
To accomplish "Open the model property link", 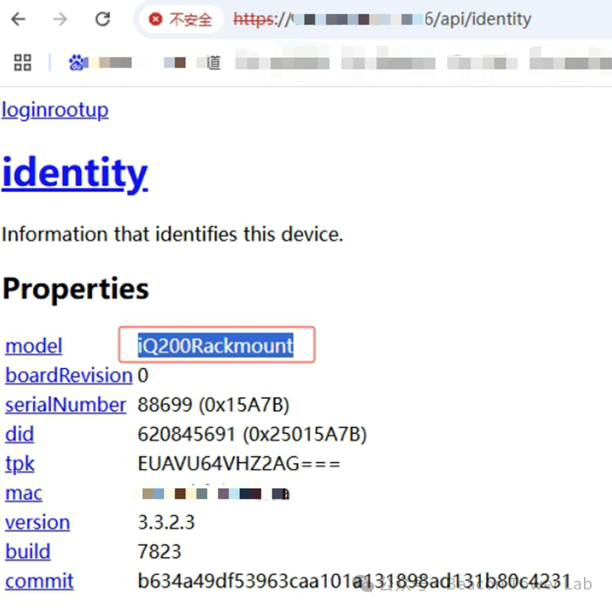I will tap(34, 346).
